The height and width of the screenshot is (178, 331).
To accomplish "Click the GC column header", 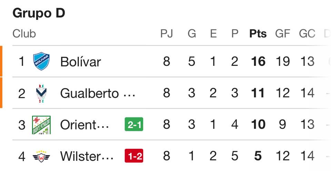I will 307,34.
